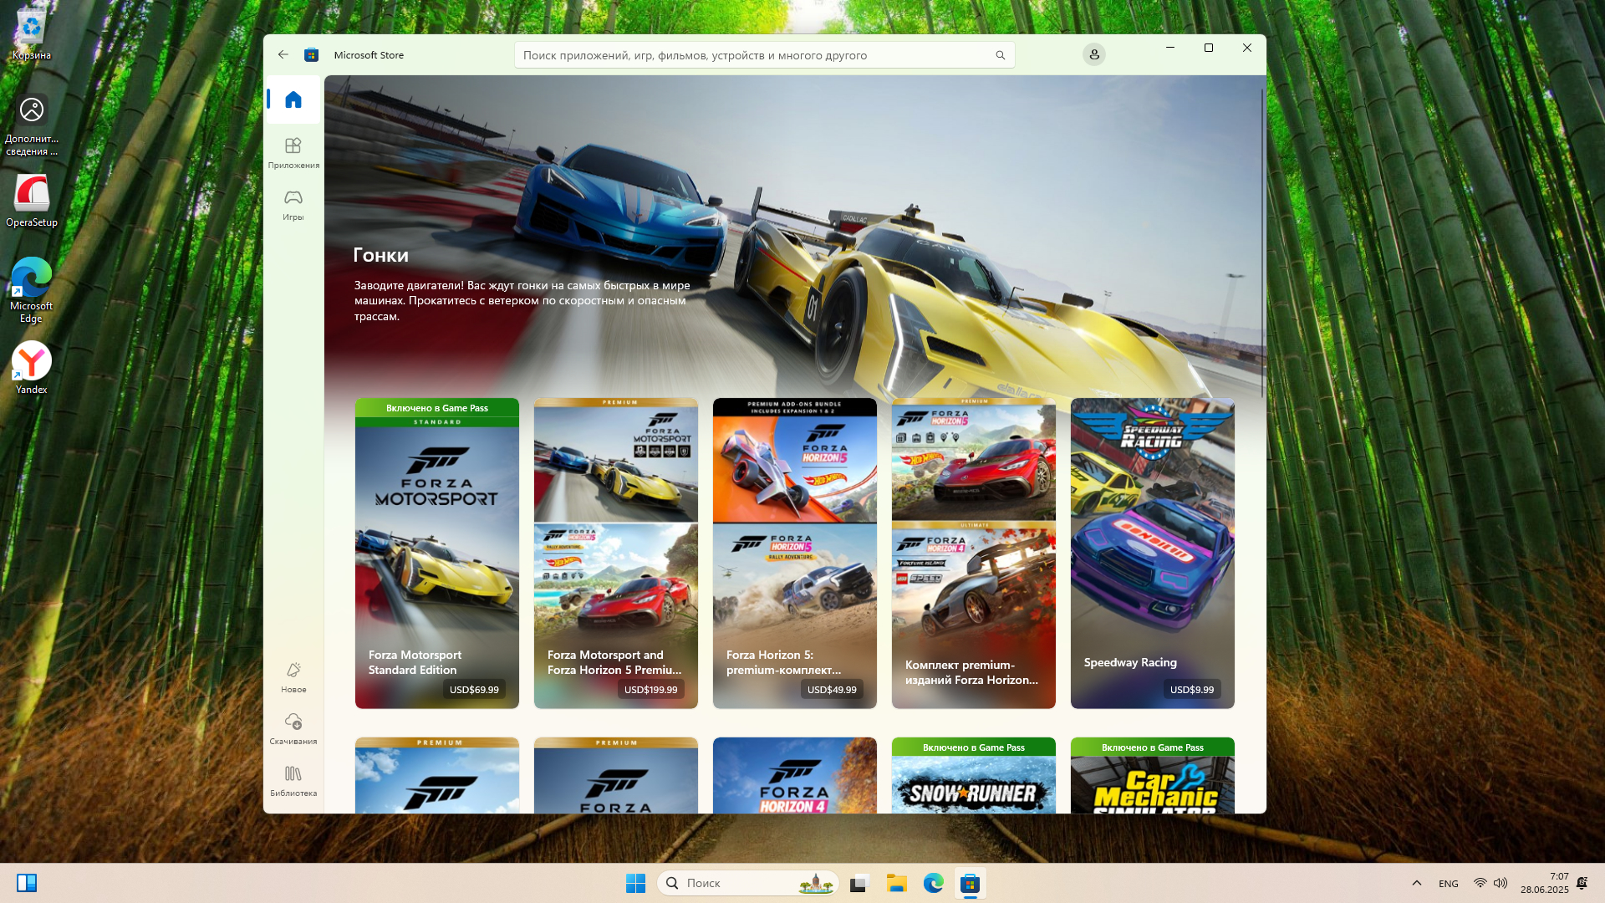This screenshot has height=903, width=1605.
Task: Open Forza Horizon 5 premium-комплект card
Action: pos(794,543)
